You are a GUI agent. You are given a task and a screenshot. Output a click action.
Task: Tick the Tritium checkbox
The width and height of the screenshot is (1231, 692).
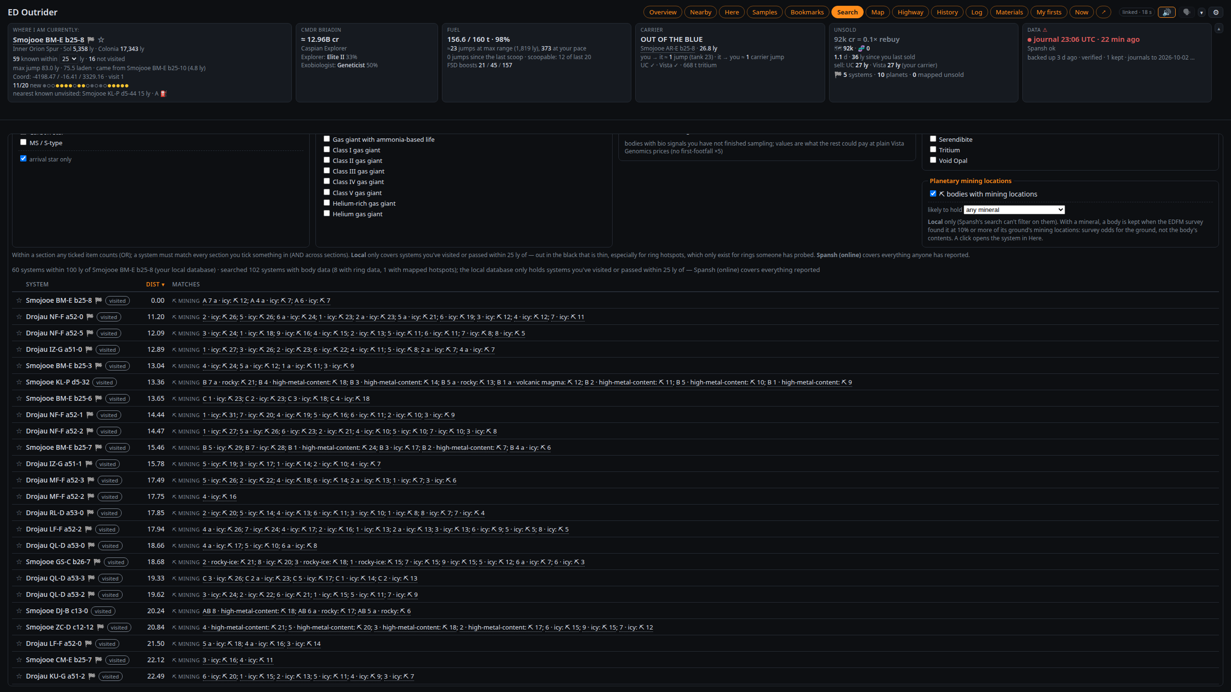(x=933, y=149)
